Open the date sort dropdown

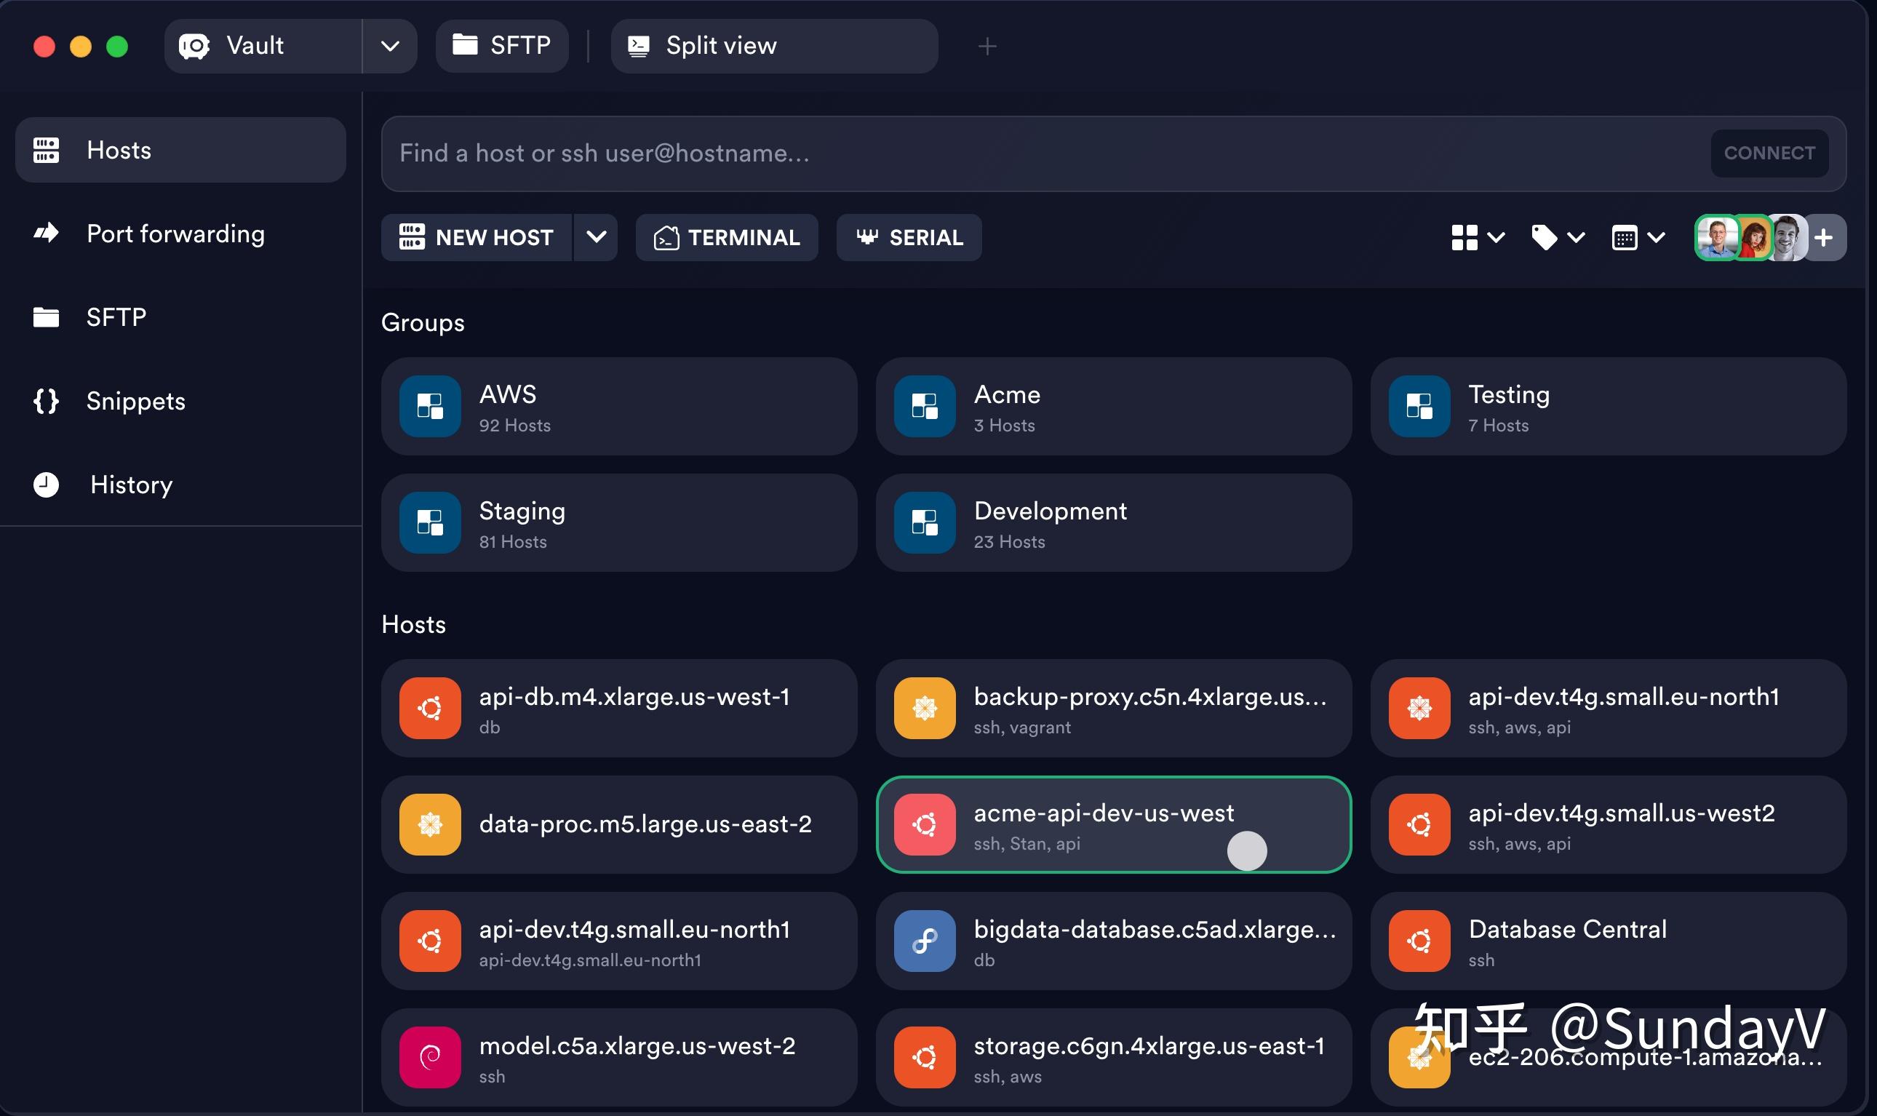click(x=1638, y=238)
